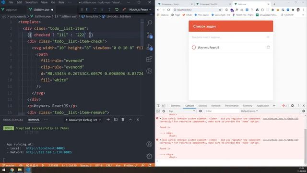Open the Go menu
The height and width of the screenshot is (173, 307).
tap(53, 2)
